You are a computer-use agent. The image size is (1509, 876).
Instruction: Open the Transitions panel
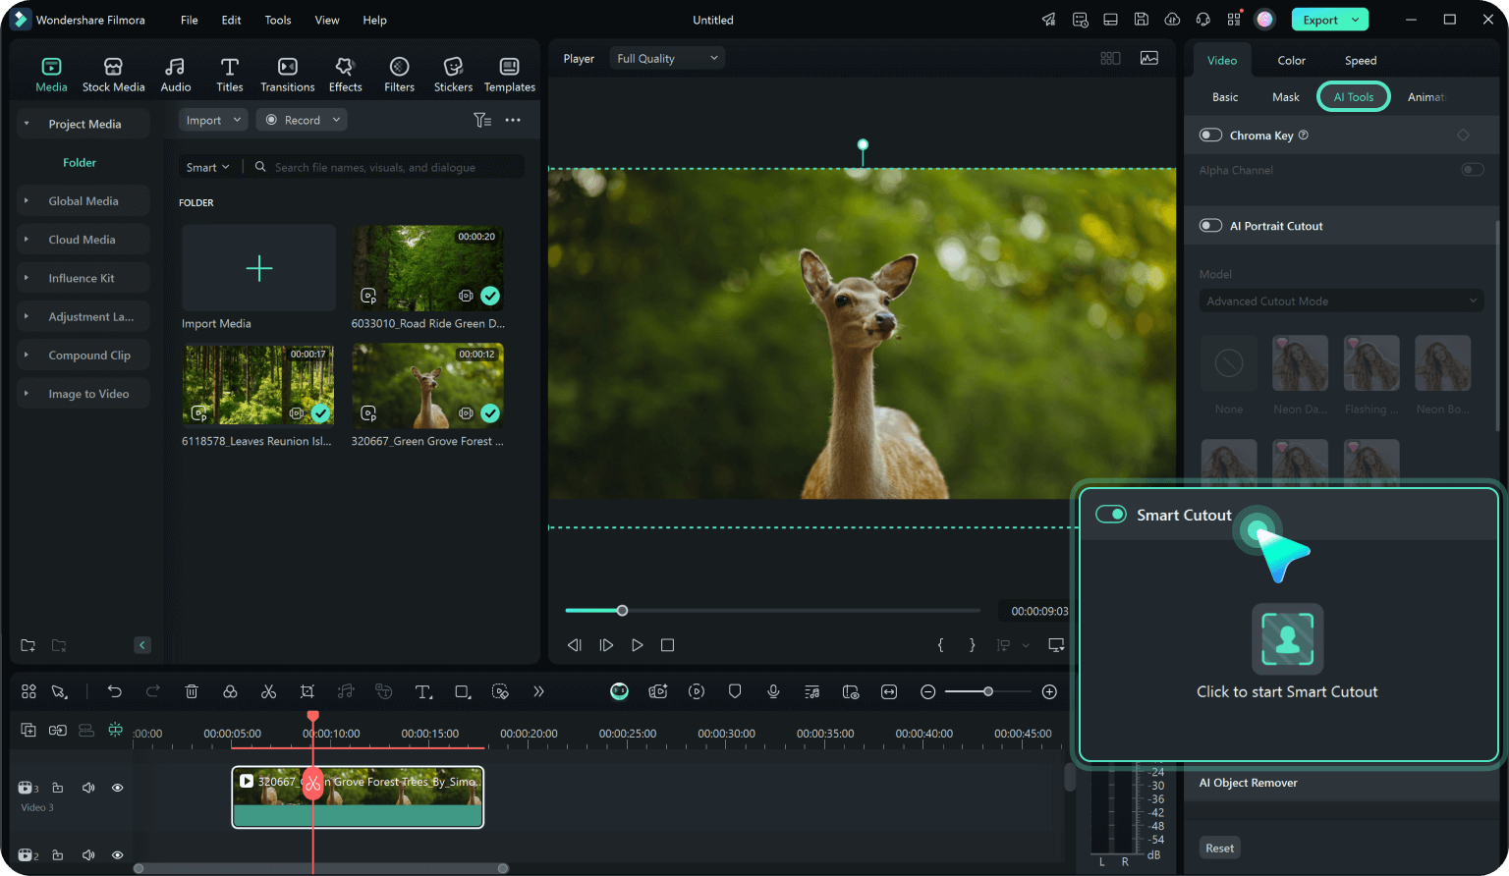287,75
